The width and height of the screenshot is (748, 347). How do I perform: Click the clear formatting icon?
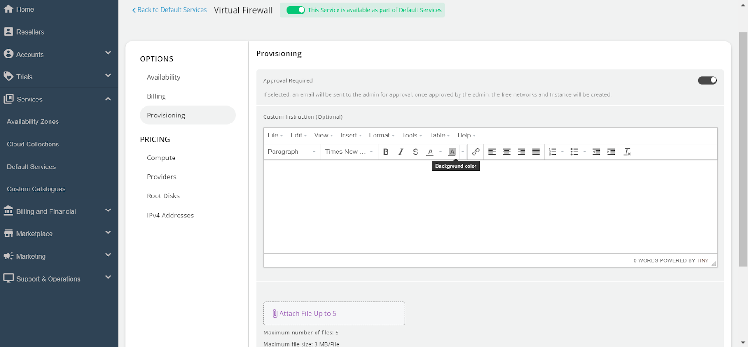(627, 152)
